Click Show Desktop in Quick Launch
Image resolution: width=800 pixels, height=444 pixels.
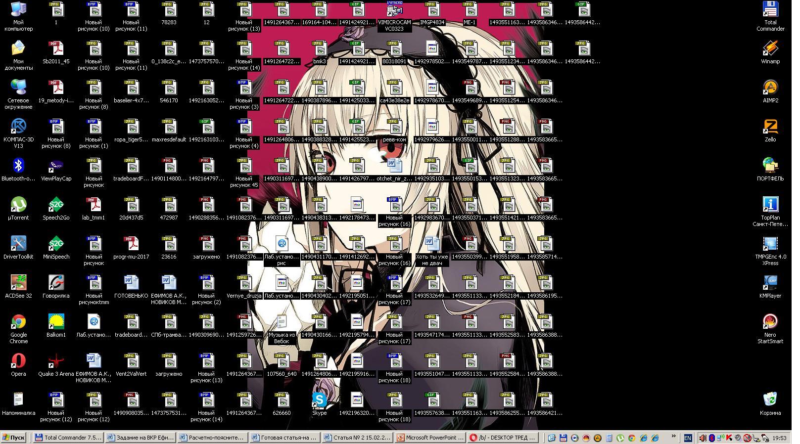click(552, 438)
